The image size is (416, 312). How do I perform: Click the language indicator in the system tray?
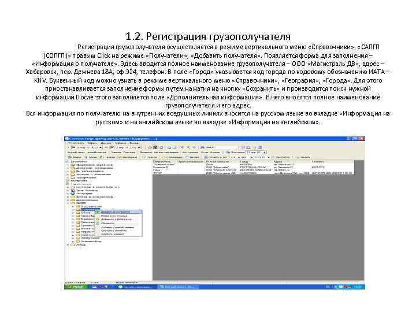click(328, 287)
